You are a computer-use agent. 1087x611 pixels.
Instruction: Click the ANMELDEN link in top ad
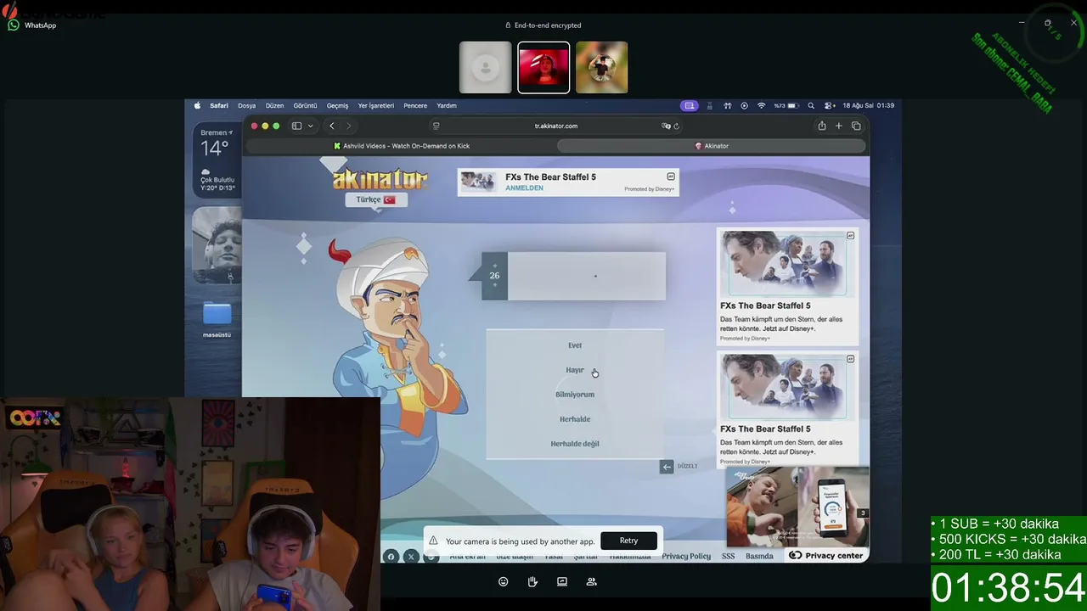pos(524,188)
